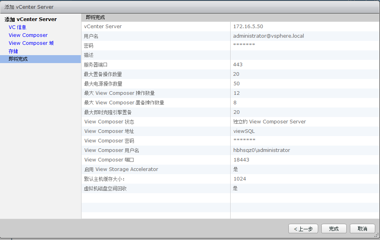Click the 最大即时克隆引擎置备 label
380x240 pixels.
click(x=108, y=112)
